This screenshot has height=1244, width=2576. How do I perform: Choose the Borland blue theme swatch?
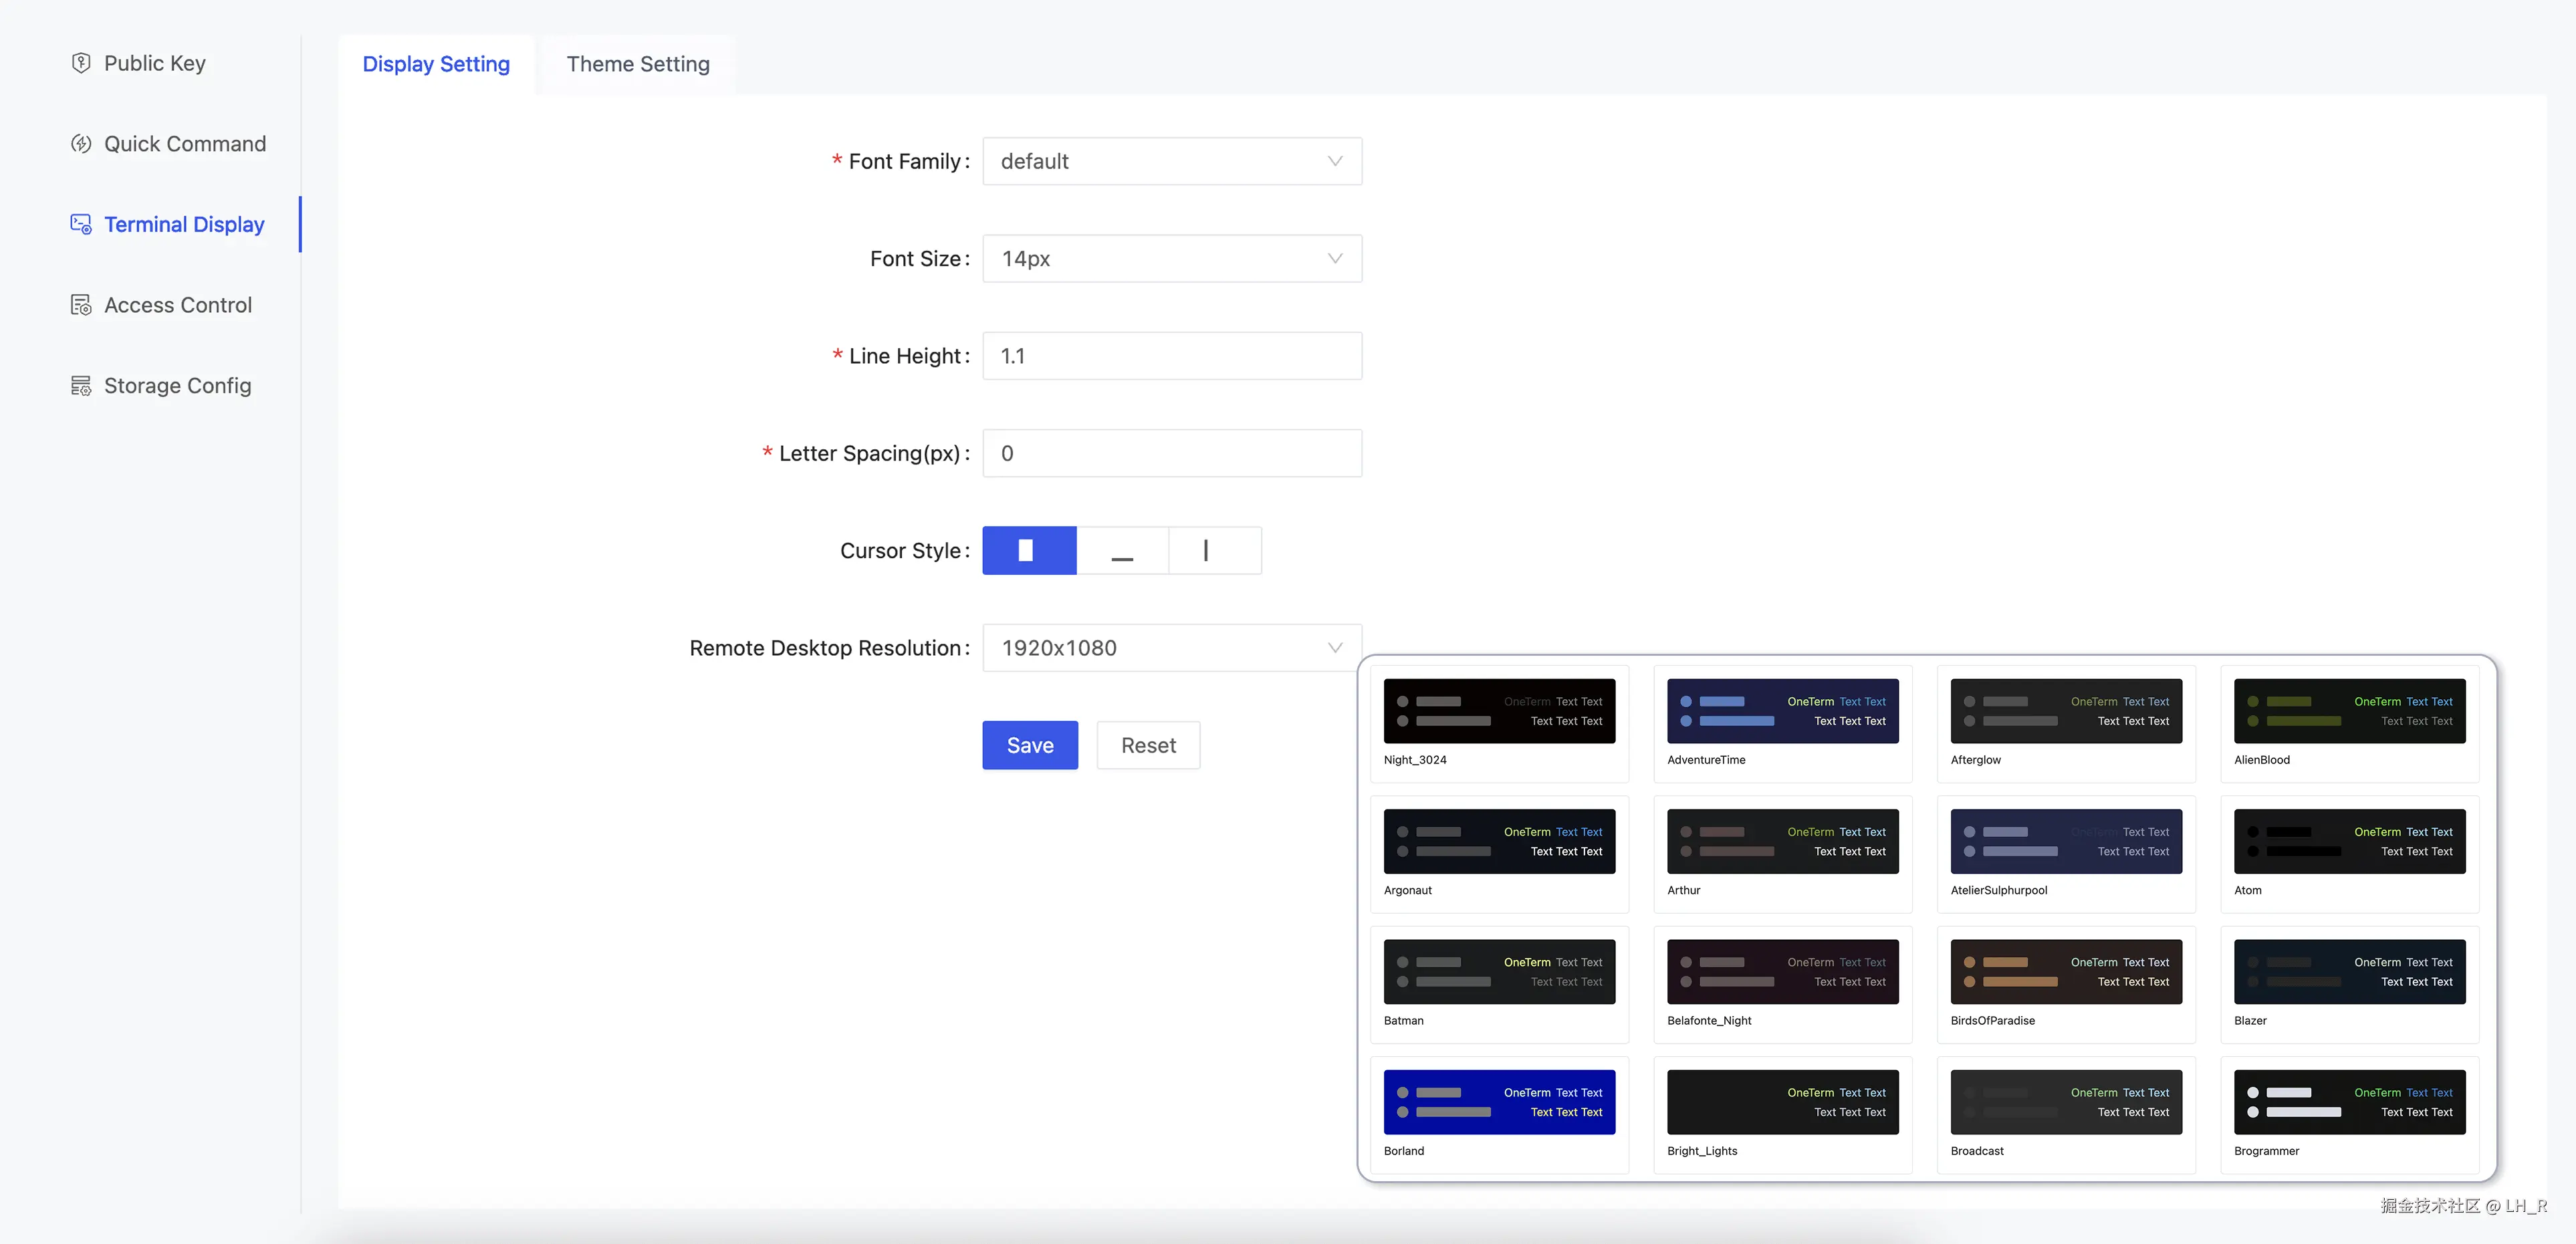1498,1102
